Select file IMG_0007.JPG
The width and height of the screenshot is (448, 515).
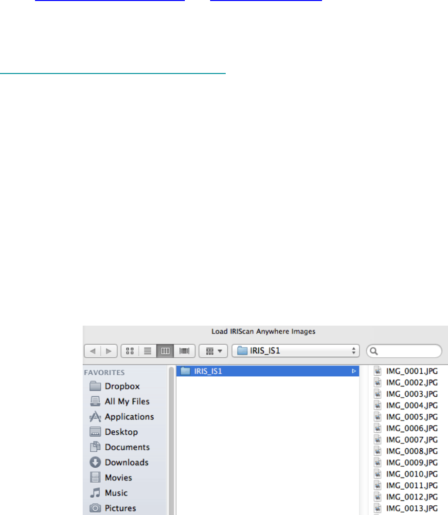pyautogui.click(x=406, y=440)
